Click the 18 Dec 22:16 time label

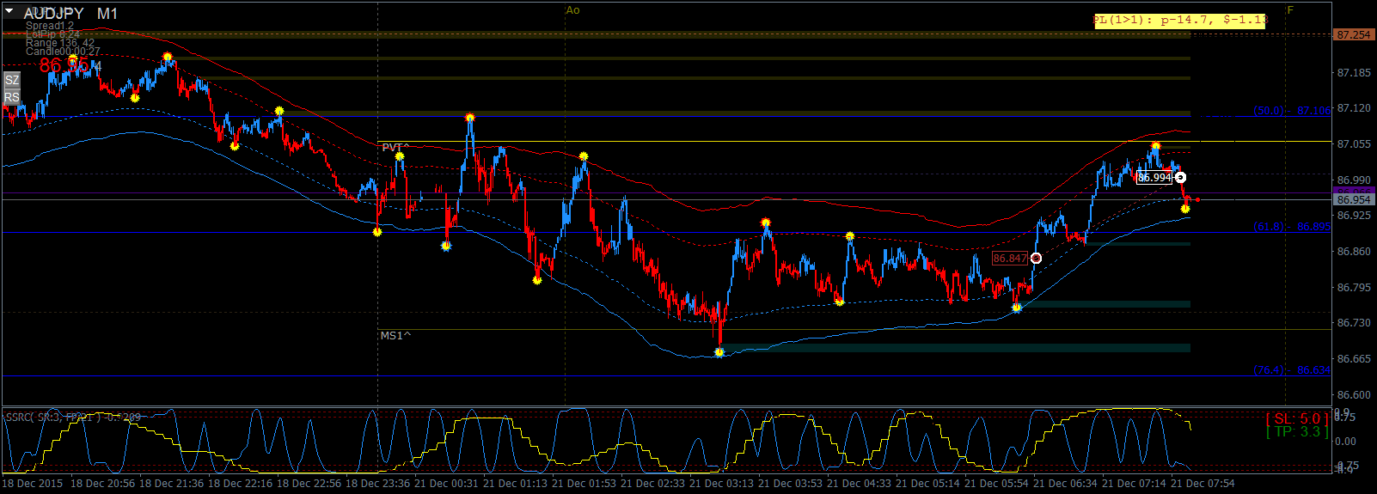pos(240,484)
